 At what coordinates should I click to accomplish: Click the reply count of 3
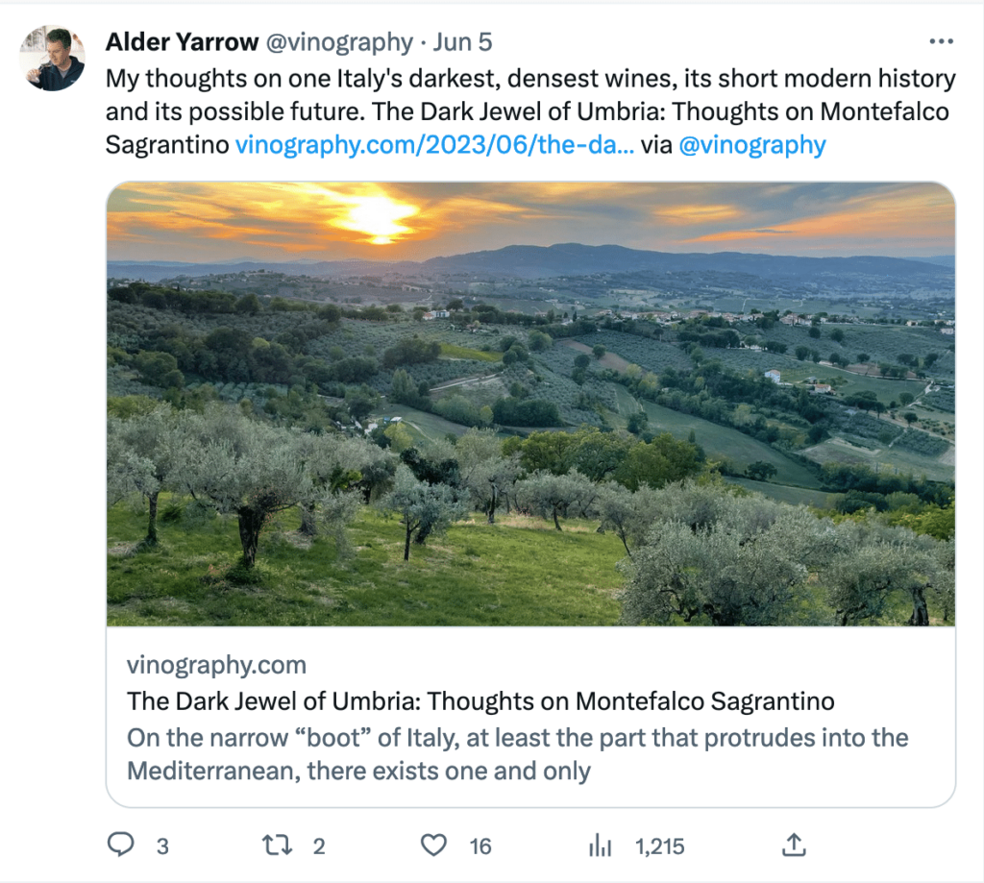162,846
